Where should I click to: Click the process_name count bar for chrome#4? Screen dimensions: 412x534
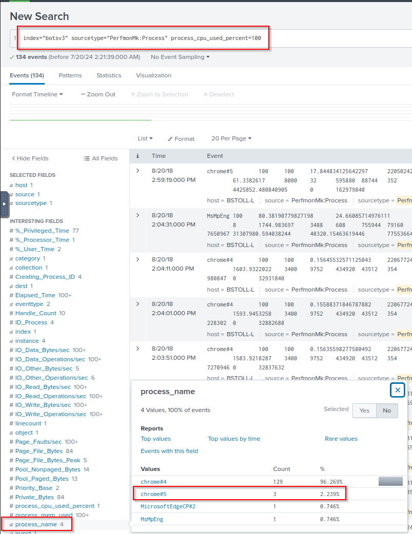point(390,481)
